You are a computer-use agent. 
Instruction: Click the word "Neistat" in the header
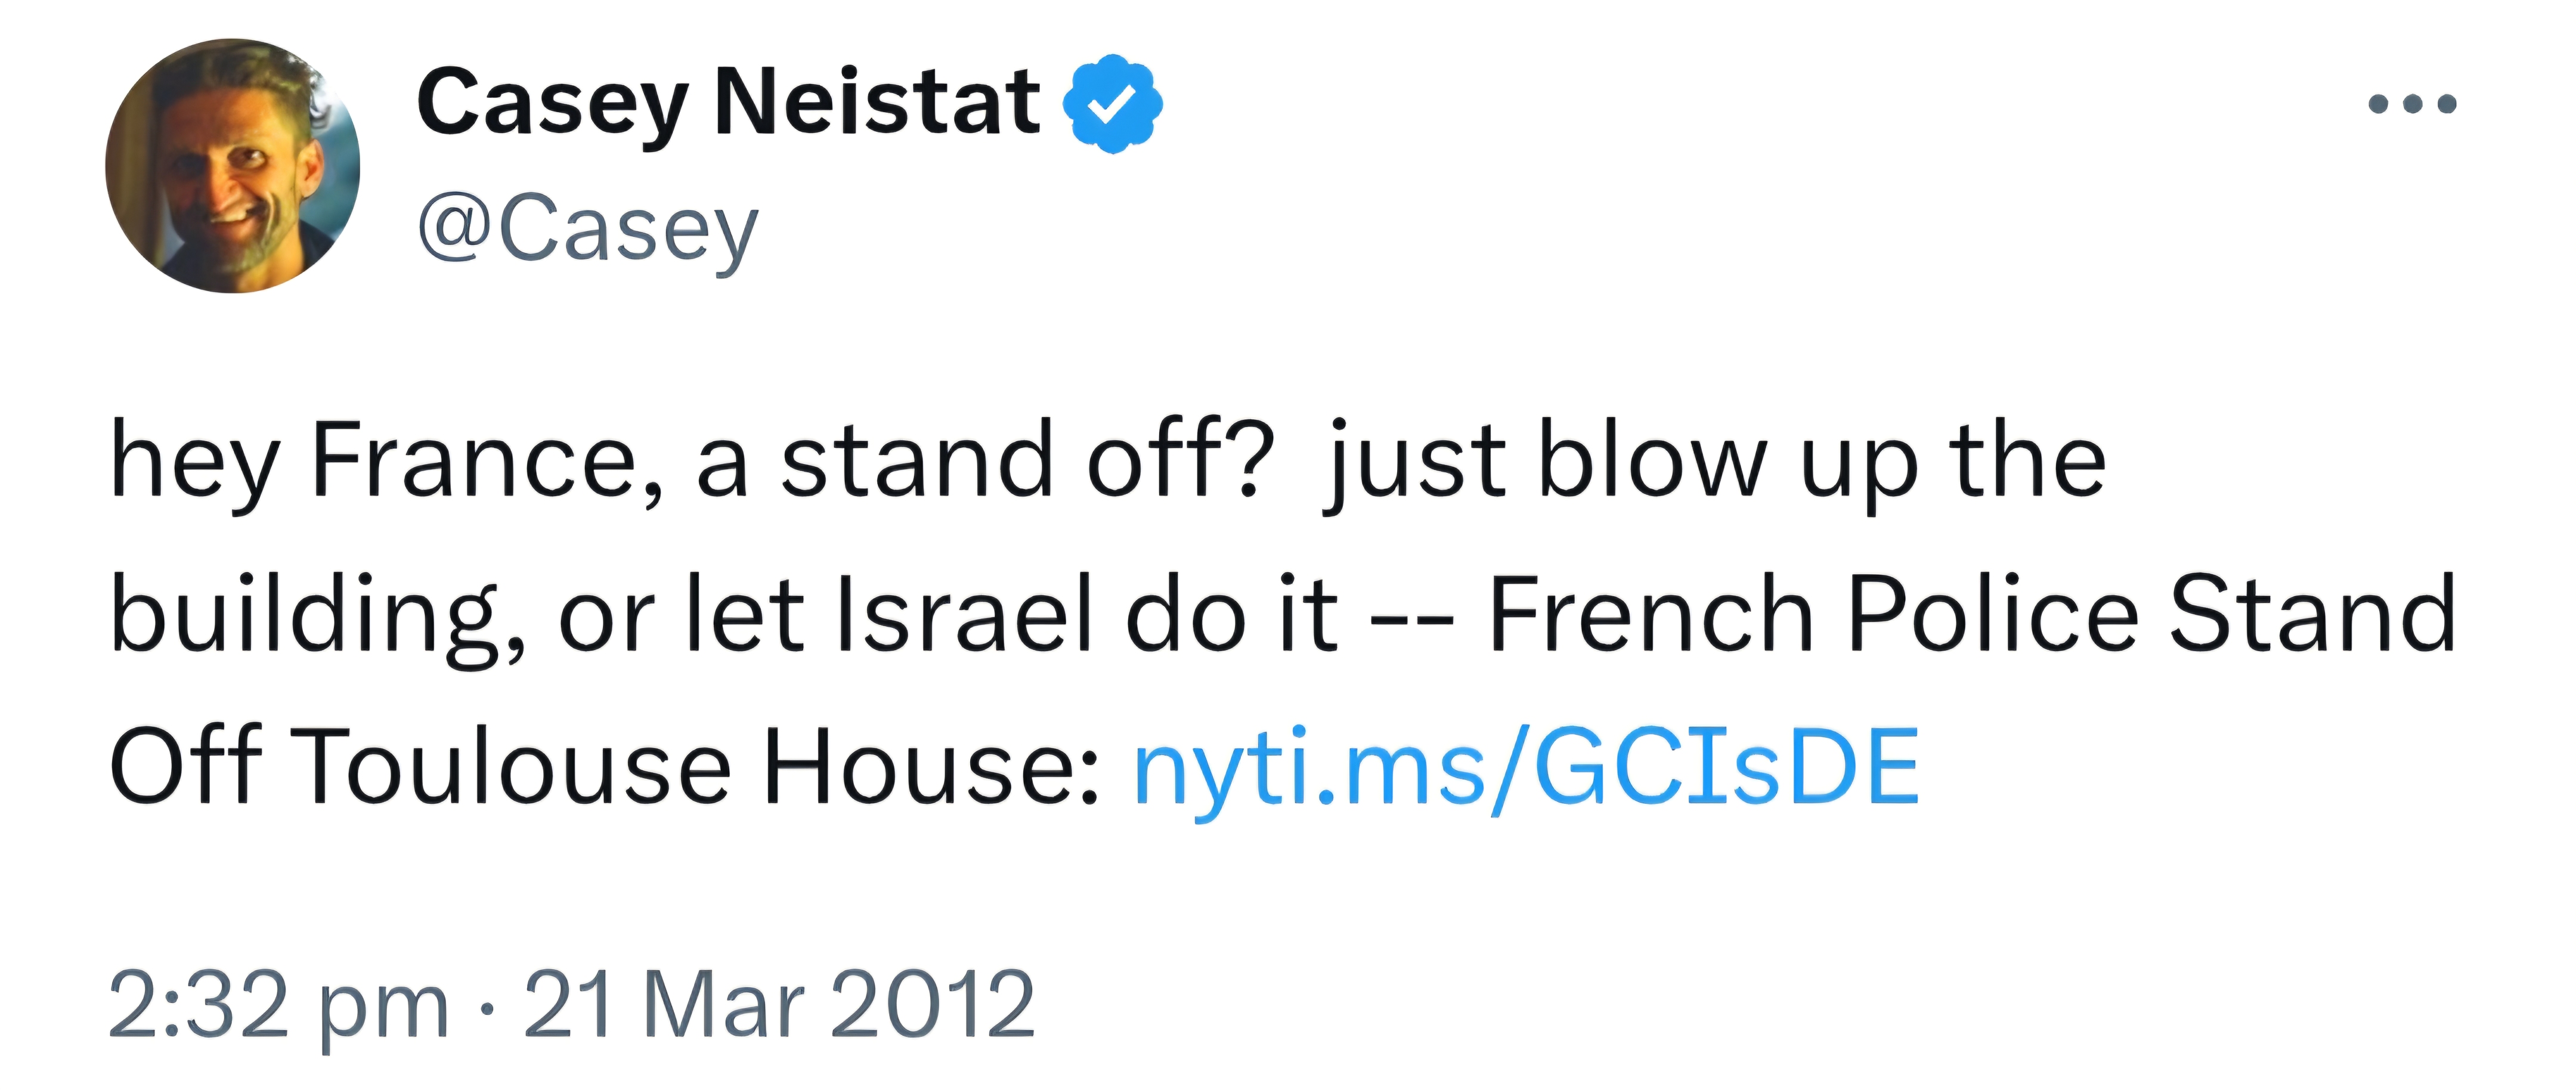click(x=878, y=102)
